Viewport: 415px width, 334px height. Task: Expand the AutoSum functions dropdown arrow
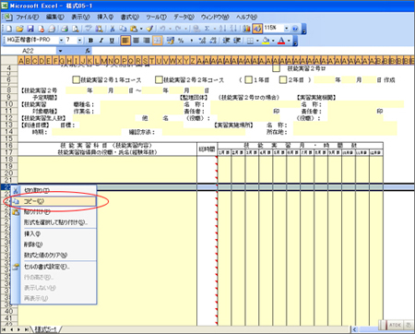click(x=215, y=29)
